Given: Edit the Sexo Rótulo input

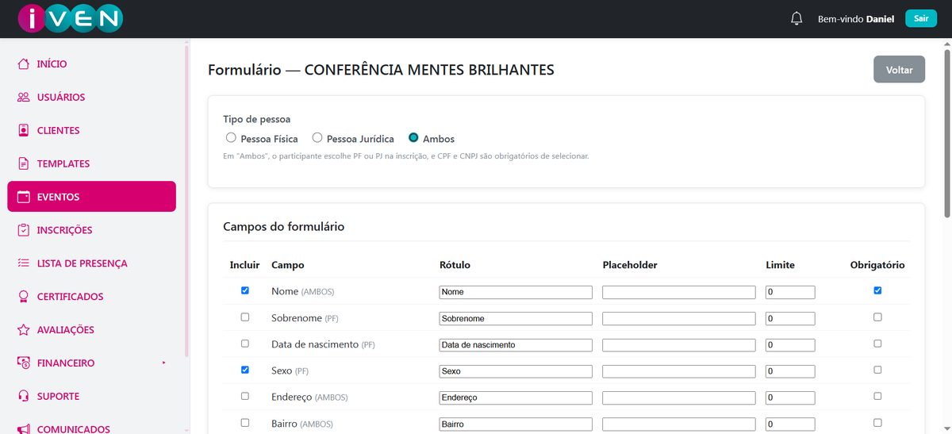Looking at the screenshot, I should (x=516, y=371).
